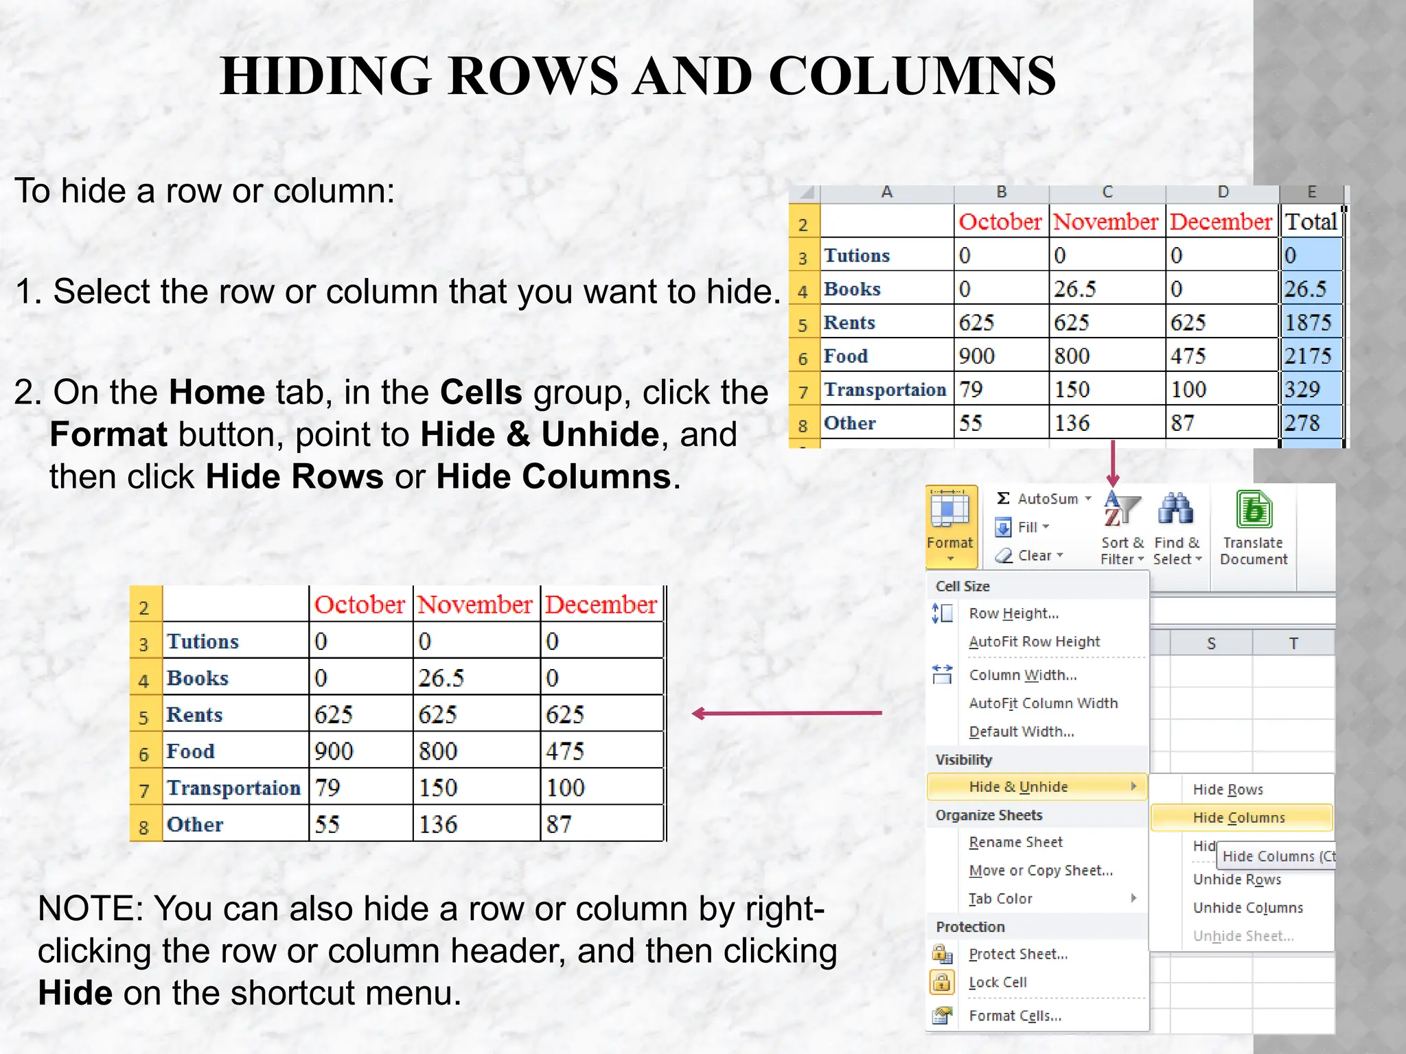Image resolution: width=1406 pixels, height=1054 pixels.
Task: Click the Column Width icon
Action: (x=943, y=675)
